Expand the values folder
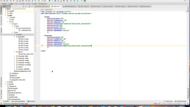190x107 pixels. (15, 67)
